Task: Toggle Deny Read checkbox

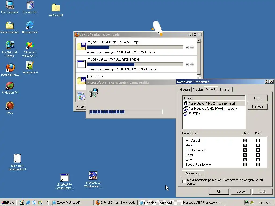Action: [x=258, y=155]
